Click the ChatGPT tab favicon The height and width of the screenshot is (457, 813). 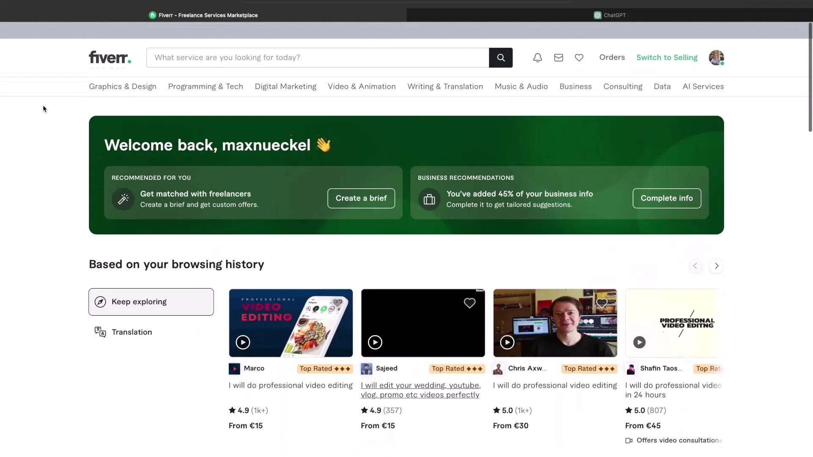coord(597,15)
